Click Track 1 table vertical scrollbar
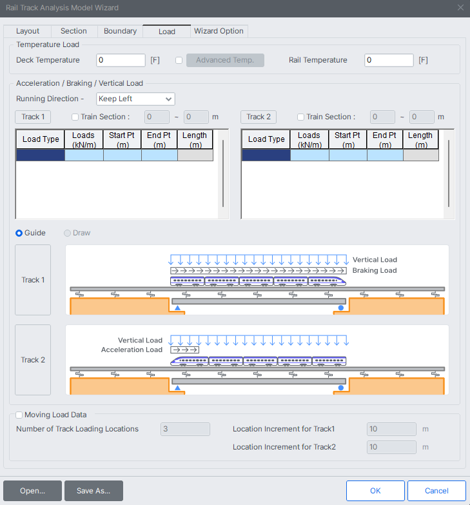 pos(223,174)
